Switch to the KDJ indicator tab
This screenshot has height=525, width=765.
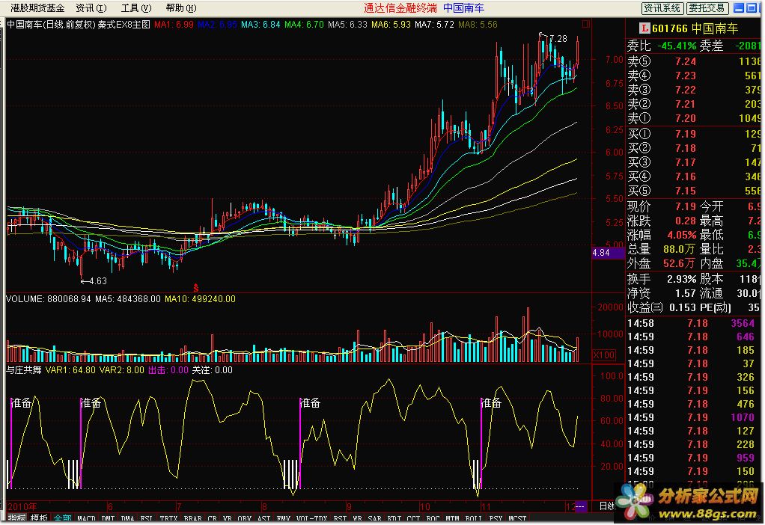pos(394,519)
